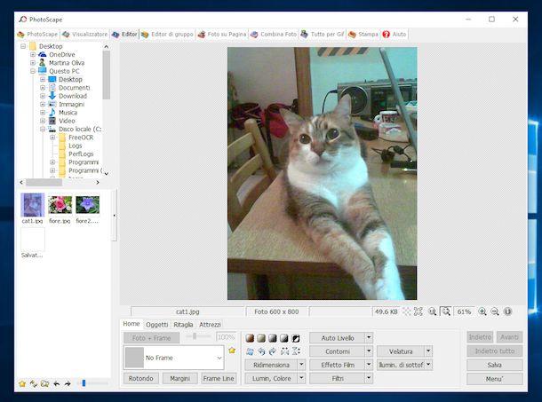The height and width of the screenshot is (402, 542).
Task: Click the Frame Line button
Action: (x=219, y=379)
